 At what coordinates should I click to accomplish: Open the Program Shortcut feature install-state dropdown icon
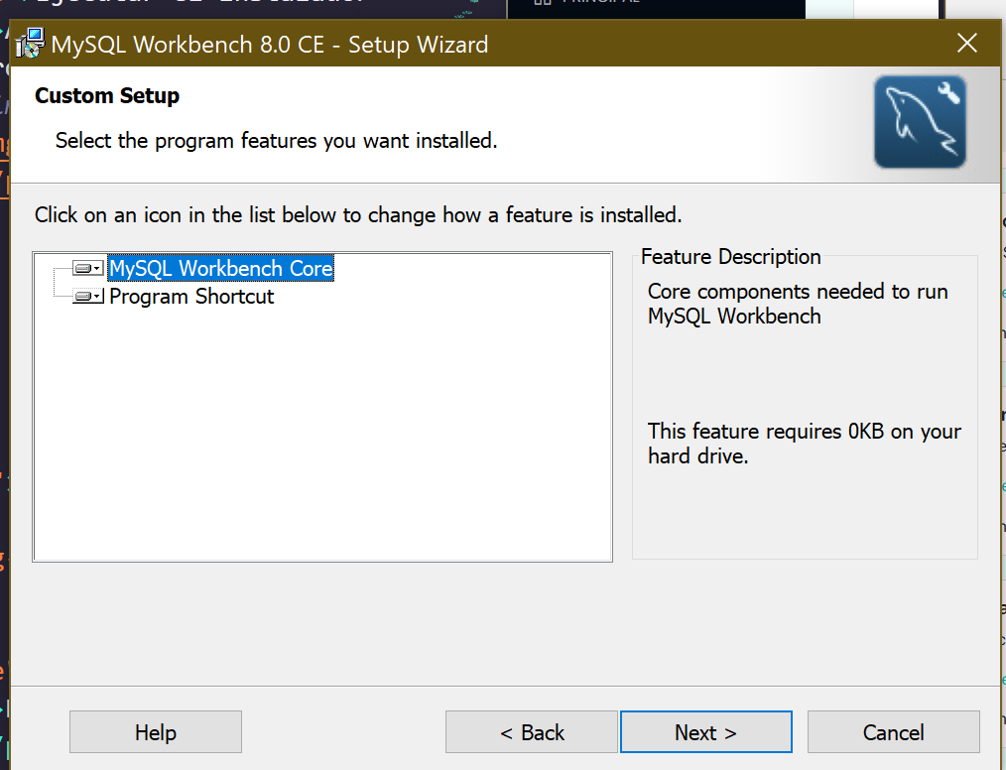tap(88, 297)
